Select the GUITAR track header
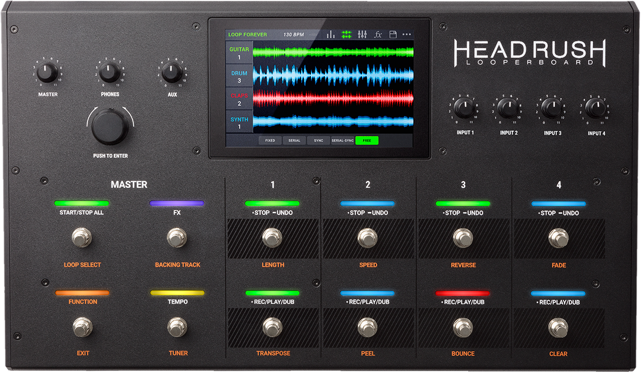The width and height of the screenshot is (641, 372). click(x=239, y=52)
